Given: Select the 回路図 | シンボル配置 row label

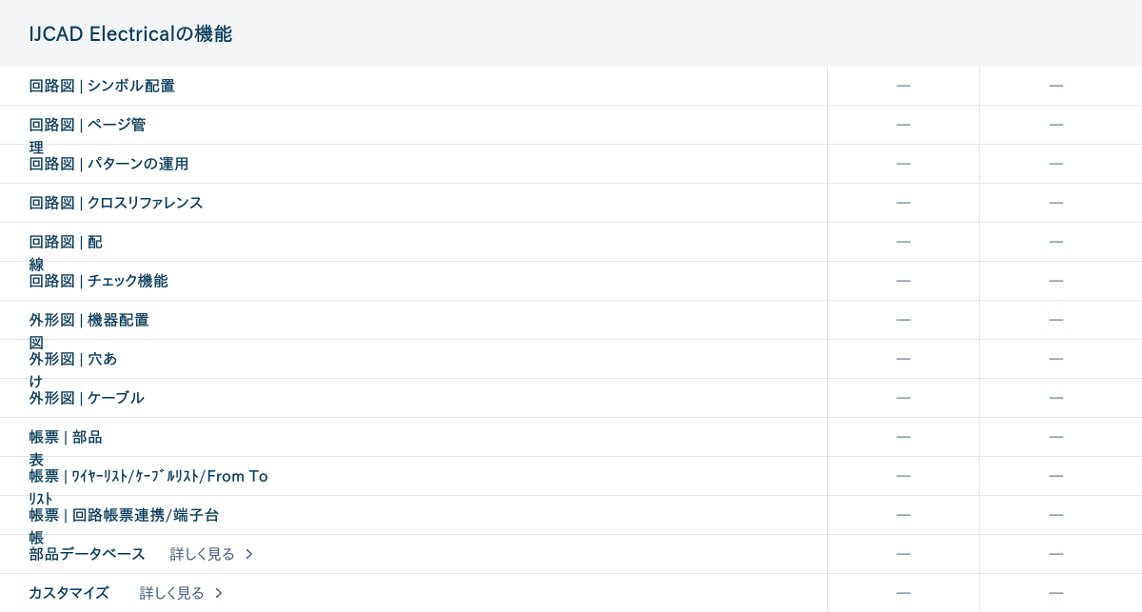Looking at the screenshot, I should (102, 86).
